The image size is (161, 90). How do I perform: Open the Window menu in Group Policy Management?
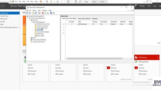pyautogui.click(x=45, y=10)
